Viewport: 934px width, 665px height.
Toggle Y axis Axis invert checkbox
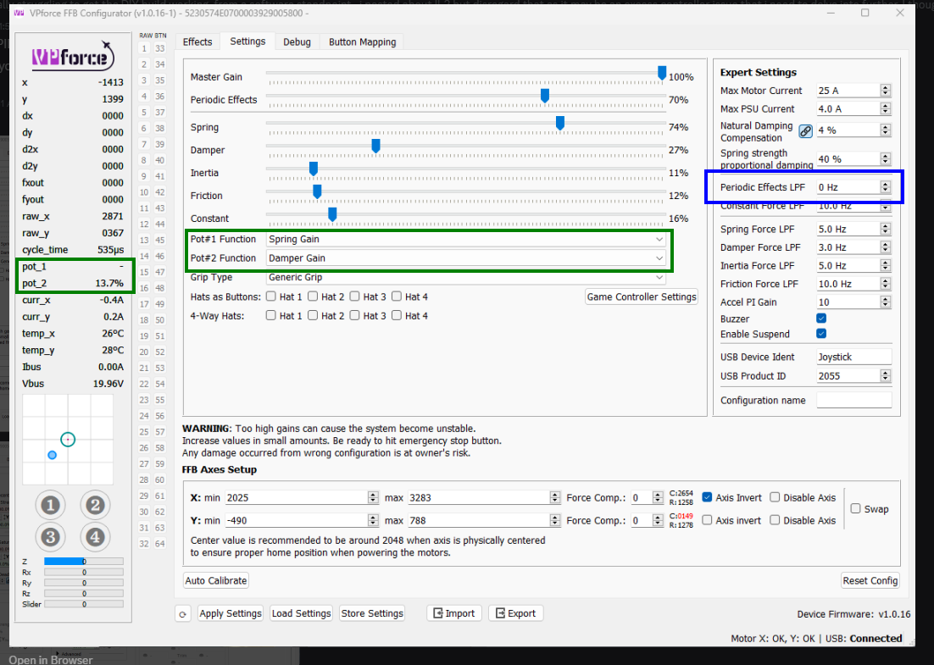tap(707, 520)
